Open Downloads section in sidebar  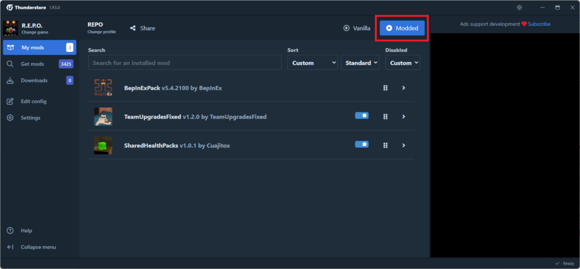(40, 80)
